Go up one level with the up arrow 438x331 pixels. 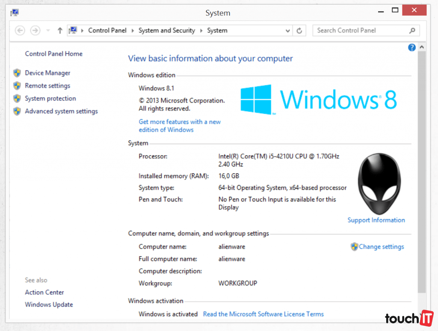pyautogui.click(x=60, y=31)
